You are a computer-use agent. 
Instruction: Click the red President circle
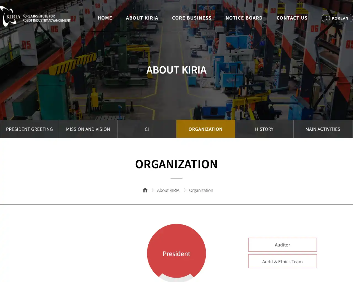coord(176,252)
